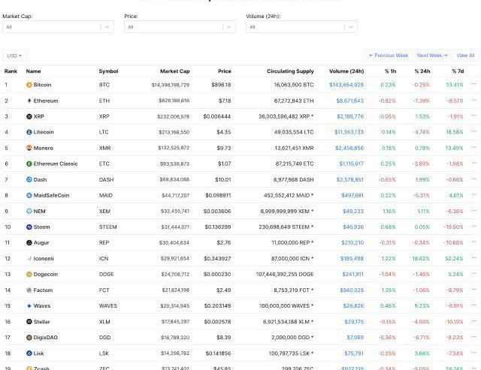Sort table by % 24h column
The width and height of the screenshot is (481, 370).
coord(422,71)
